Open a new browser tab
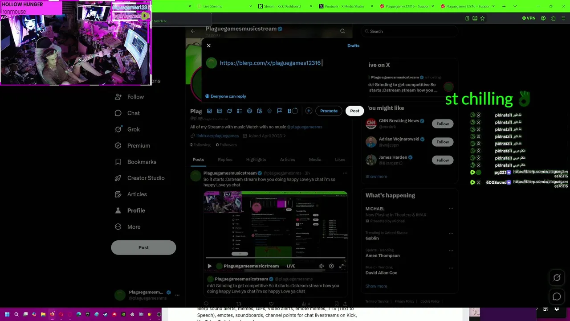 click(504, 6)
